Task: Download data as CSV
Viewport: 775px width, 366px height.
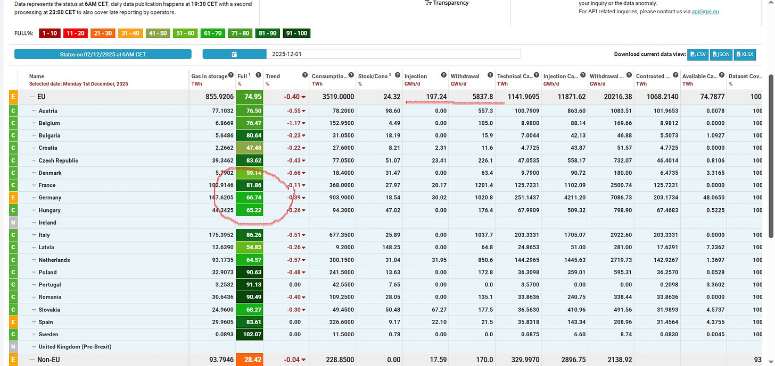Action: (x=698, y=54)
